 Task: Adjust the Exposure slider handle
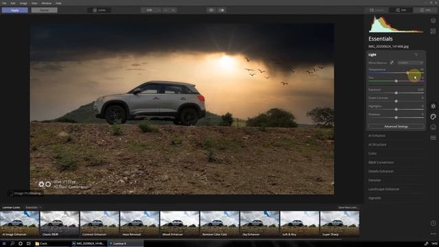tap(396, 93)
